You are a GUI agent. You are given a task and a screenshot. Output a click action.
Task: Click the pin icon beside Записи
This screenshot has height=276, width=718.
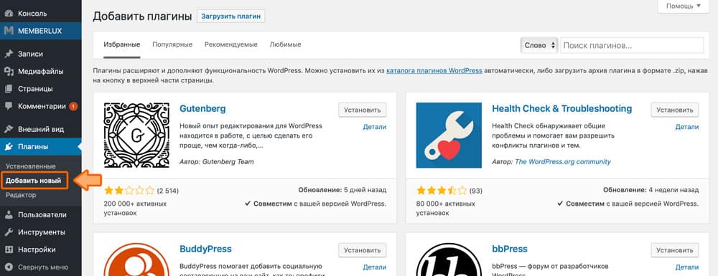coord(8,54)
